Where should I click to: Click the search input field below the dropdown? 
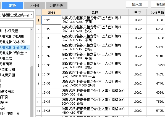coord(17,24)
